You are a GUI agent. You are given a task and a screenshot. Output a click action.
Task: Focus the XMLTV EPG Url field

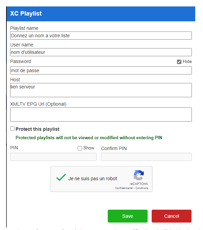[x=101, y=114]
